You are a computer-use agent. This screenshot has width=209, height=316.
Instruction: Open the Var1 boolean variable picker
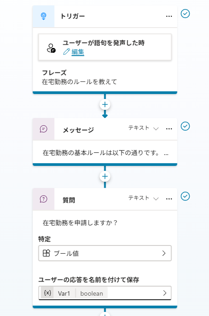click(105, 293)
